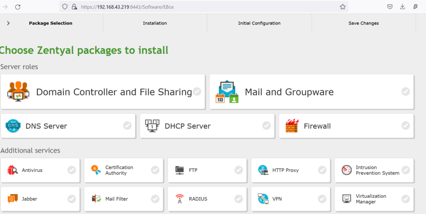
Task: Toggle the Certification Authority checkmark
Action: (x=155, y=170)
